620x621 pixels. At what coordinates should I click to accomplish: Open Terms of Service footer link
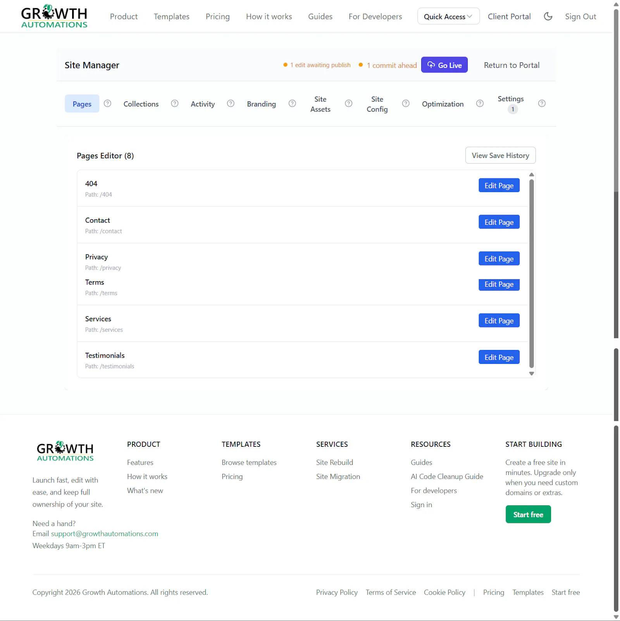[x=391, y=592]
